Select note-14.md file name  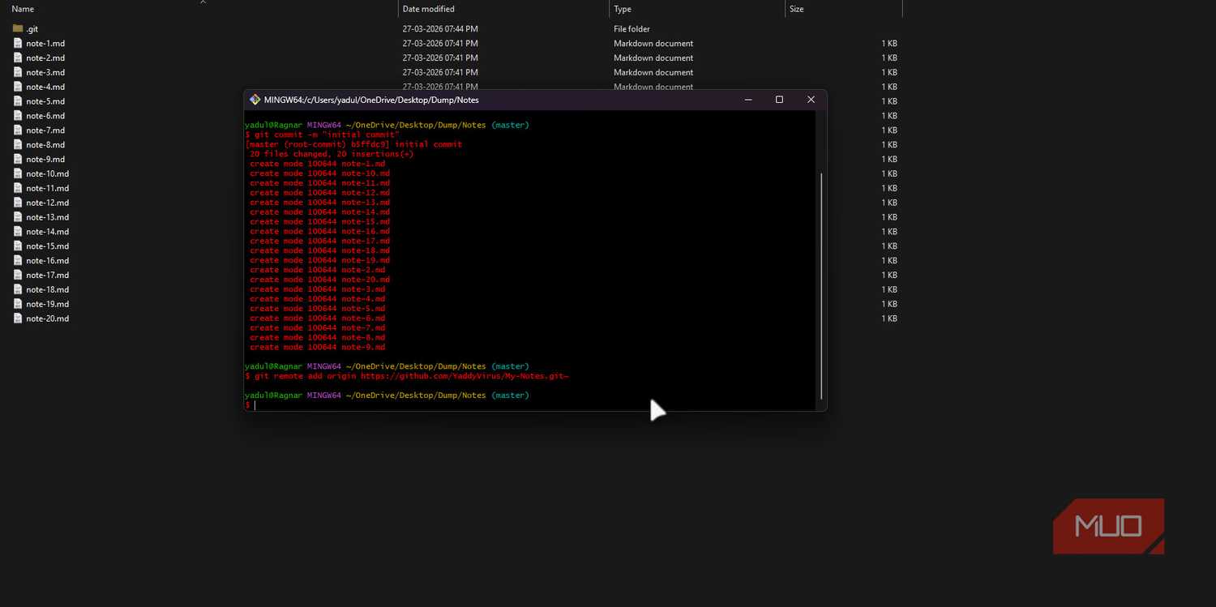pyautogui.click(x=47, y=232)
